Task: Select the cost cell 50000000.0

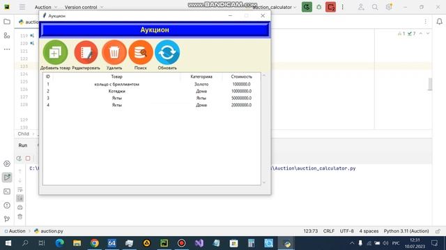Action: (241, 98)
